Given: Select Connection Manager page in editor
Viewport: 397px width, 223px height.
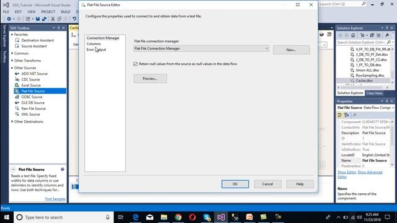Looking at the screenshot, I should [103, 38].
